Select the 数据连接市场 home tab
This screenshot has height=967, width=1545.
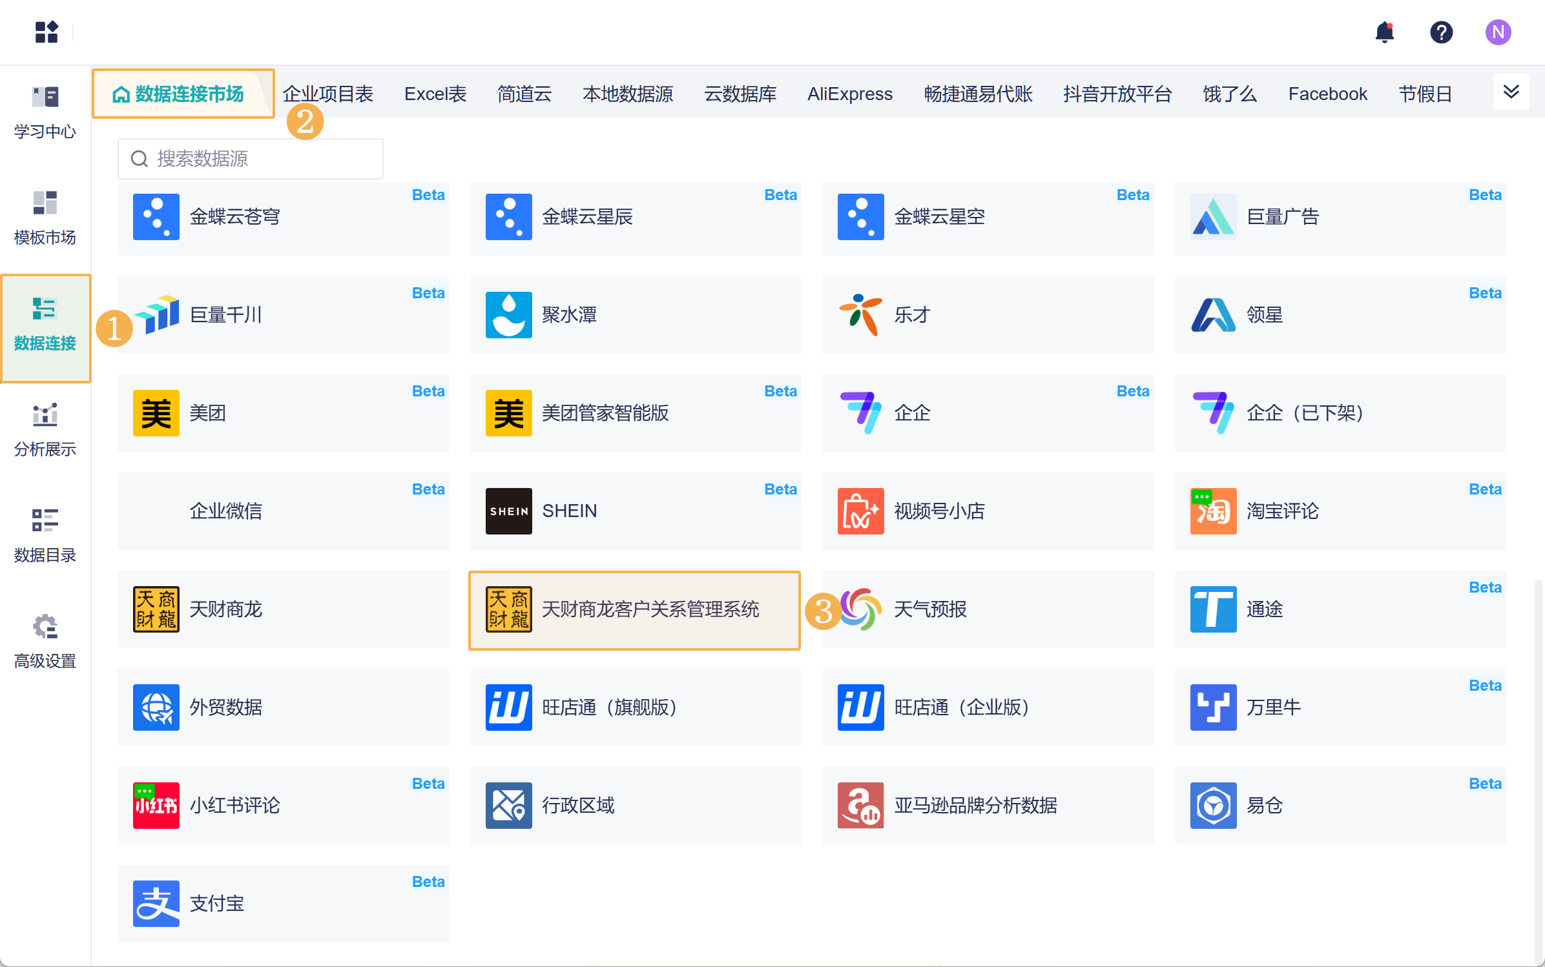(183, 94)
